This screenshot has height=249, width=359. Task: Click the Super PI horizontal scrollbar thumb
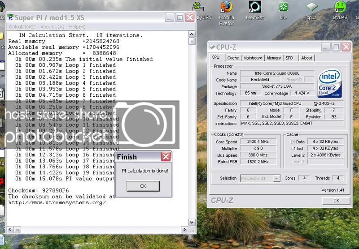pos(18,230)
